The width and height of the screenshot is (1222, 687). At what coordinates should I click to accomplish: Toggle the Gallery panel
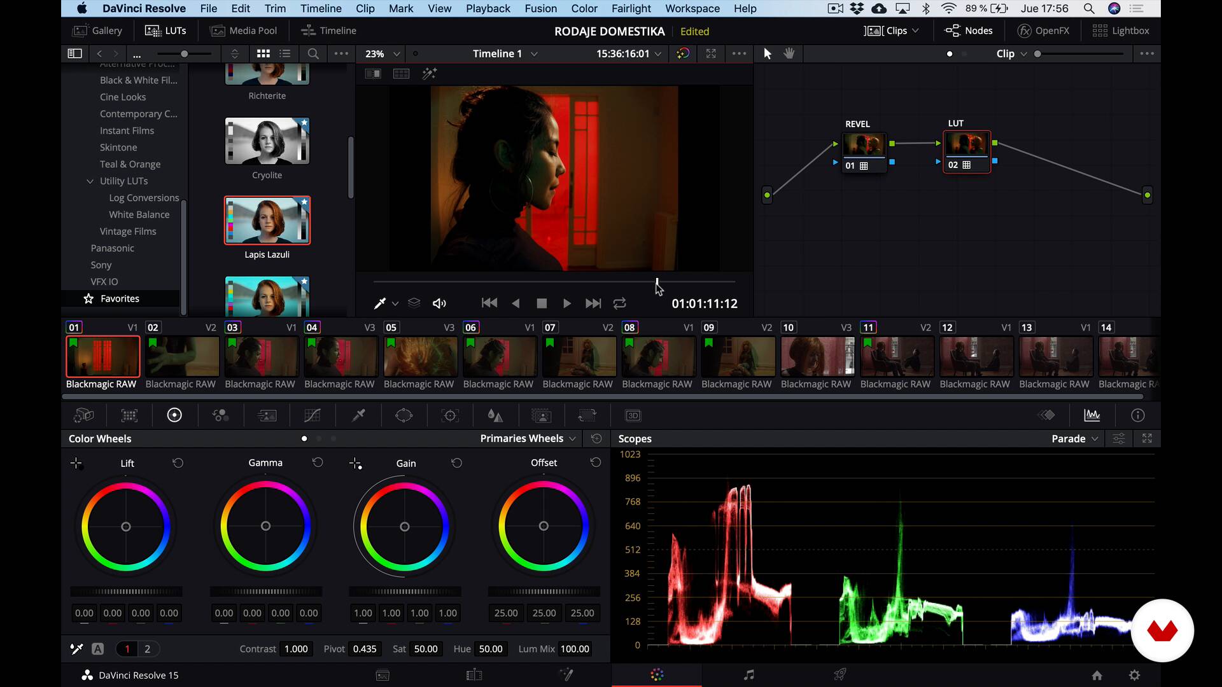[x=97, y=31]
